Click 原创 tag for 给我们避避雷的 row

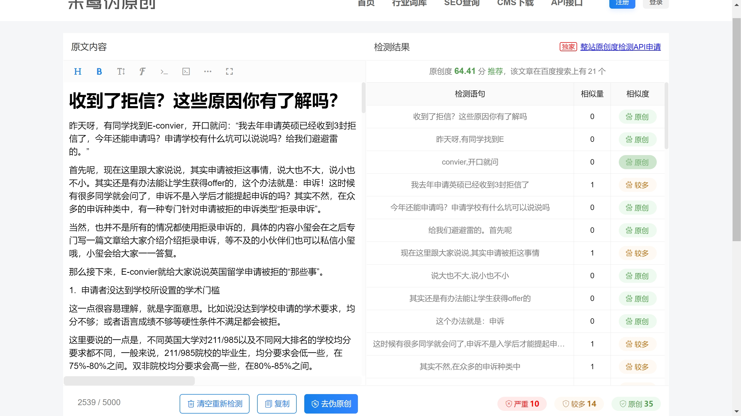pos(638,230)
